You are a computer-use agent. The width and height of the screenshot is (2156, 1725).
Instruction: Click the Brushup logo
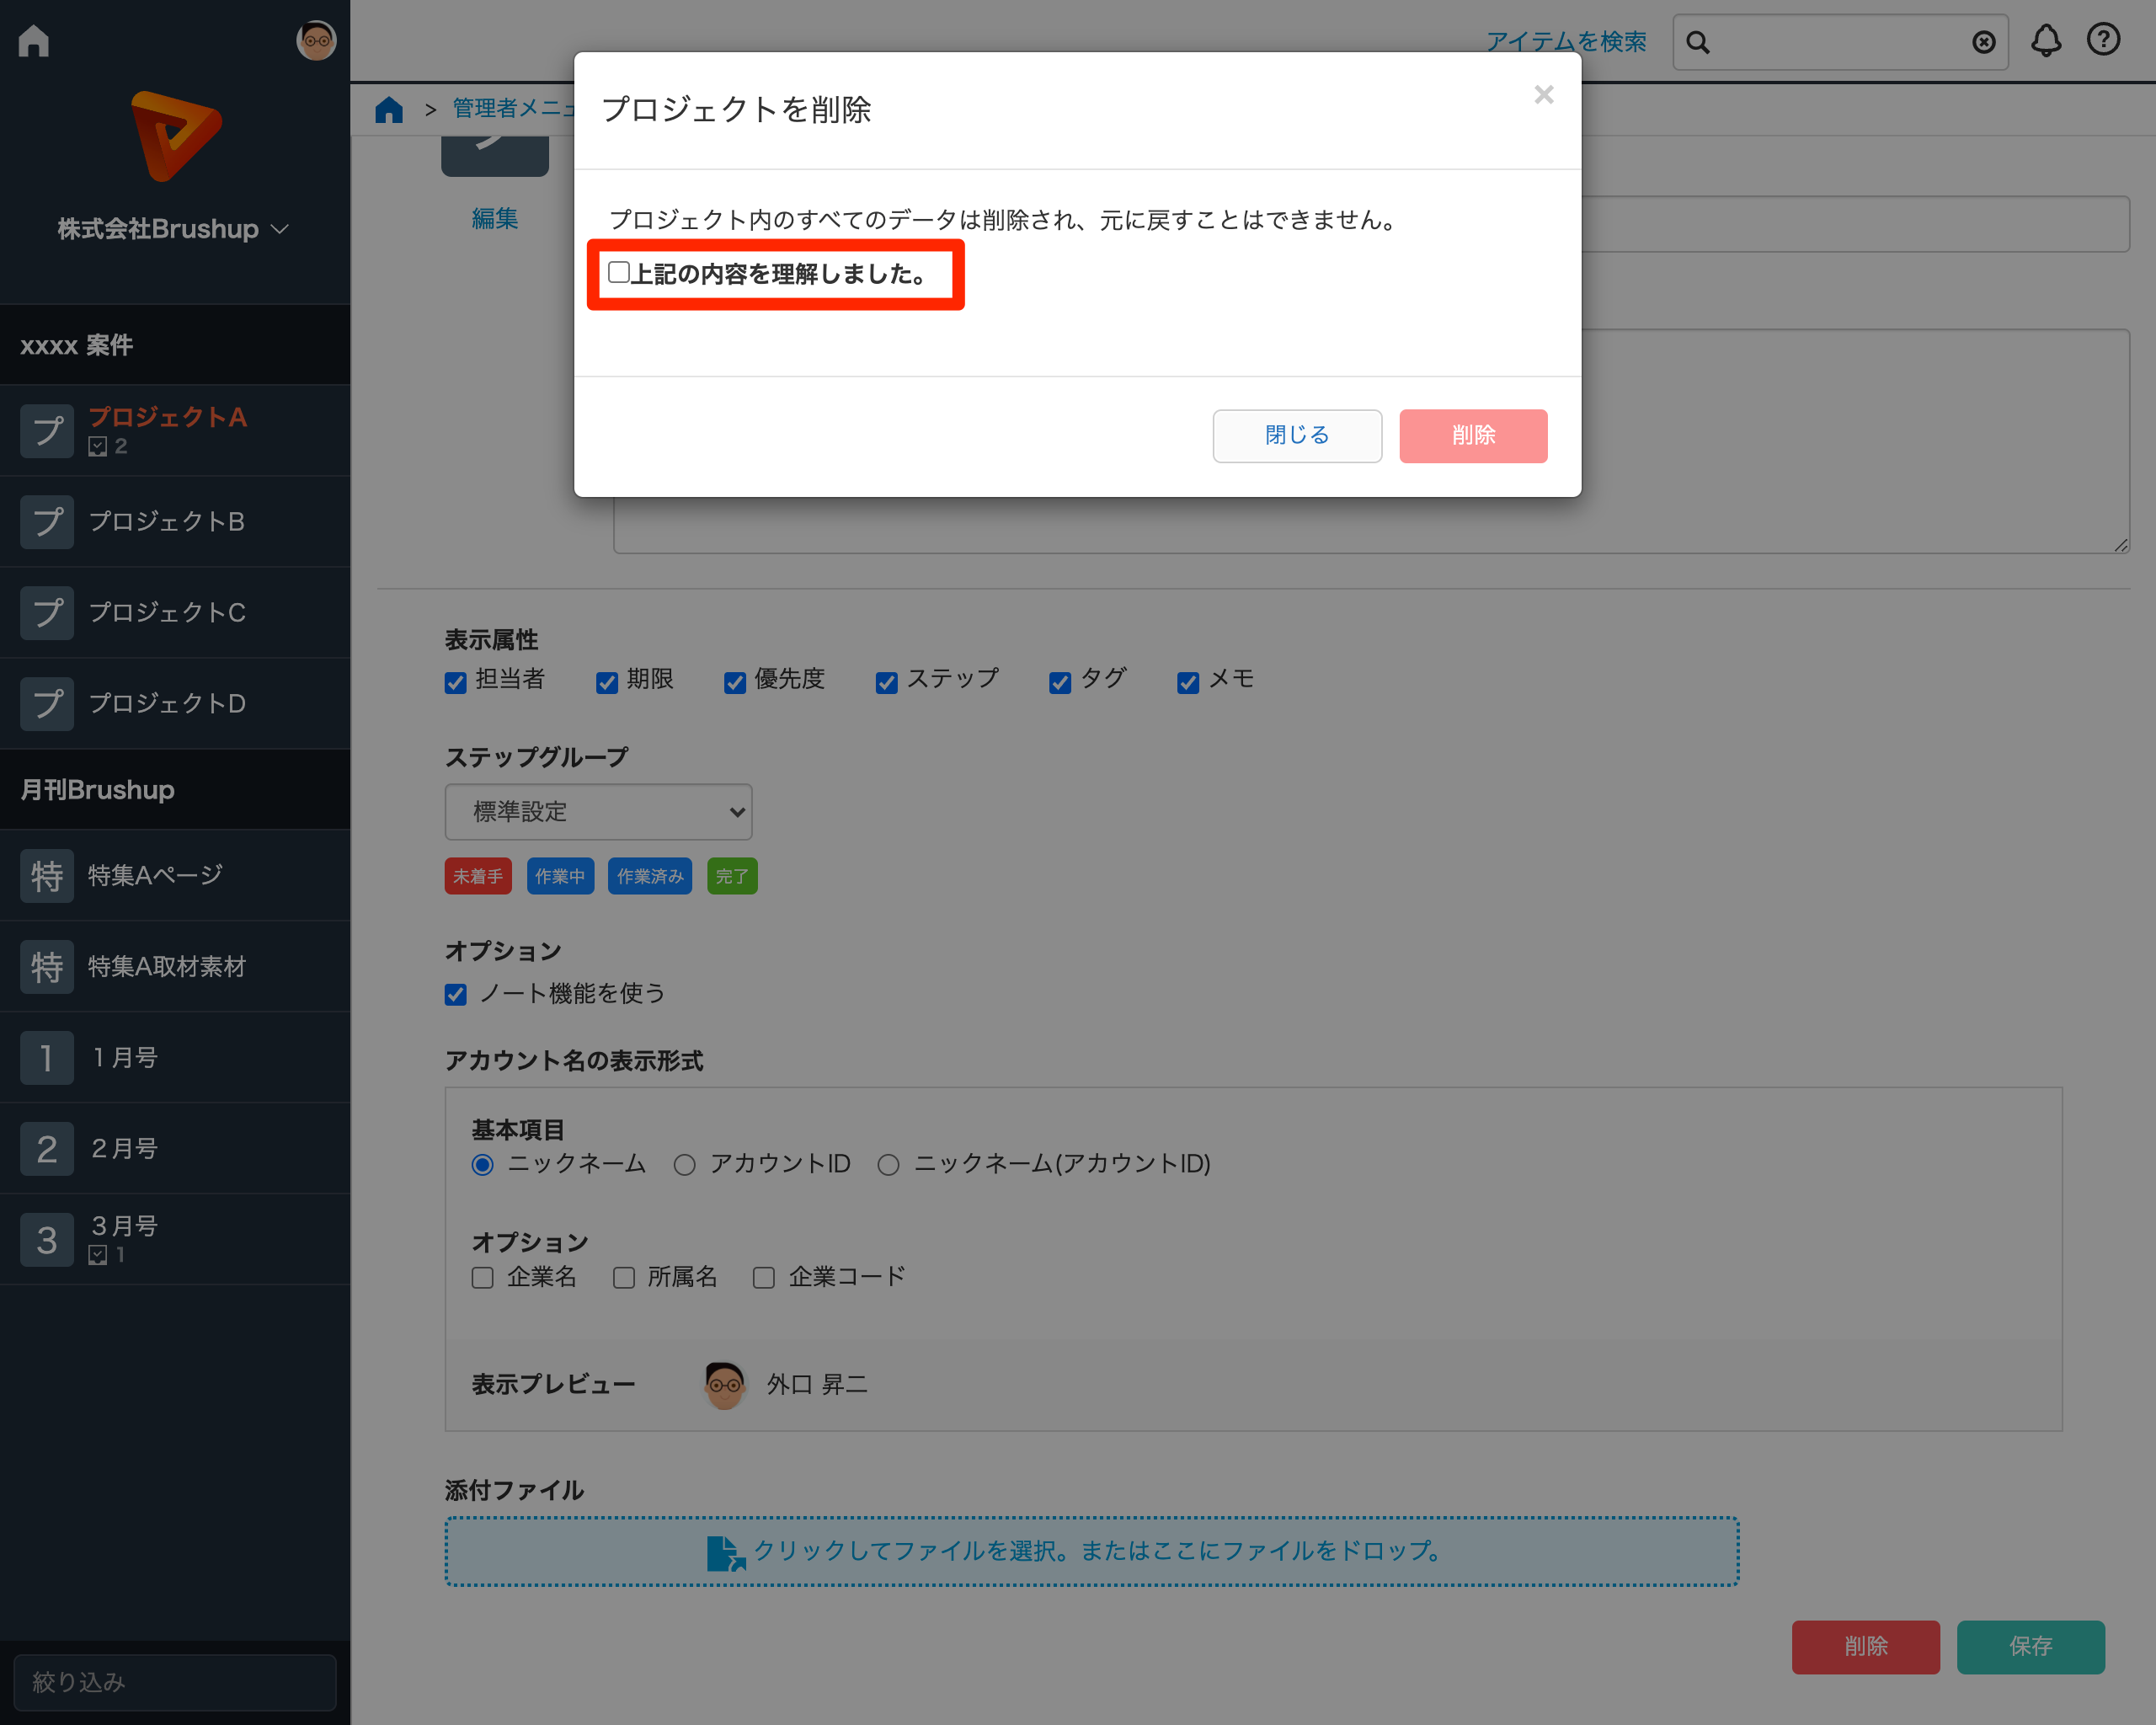[175, 137]
